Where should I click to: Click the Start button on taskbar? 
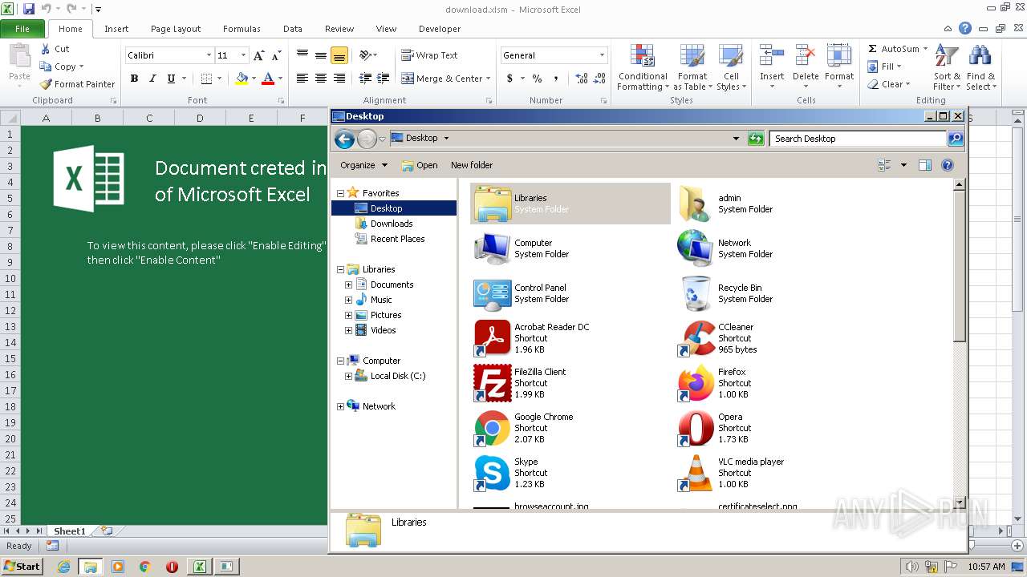click(22, 566)
